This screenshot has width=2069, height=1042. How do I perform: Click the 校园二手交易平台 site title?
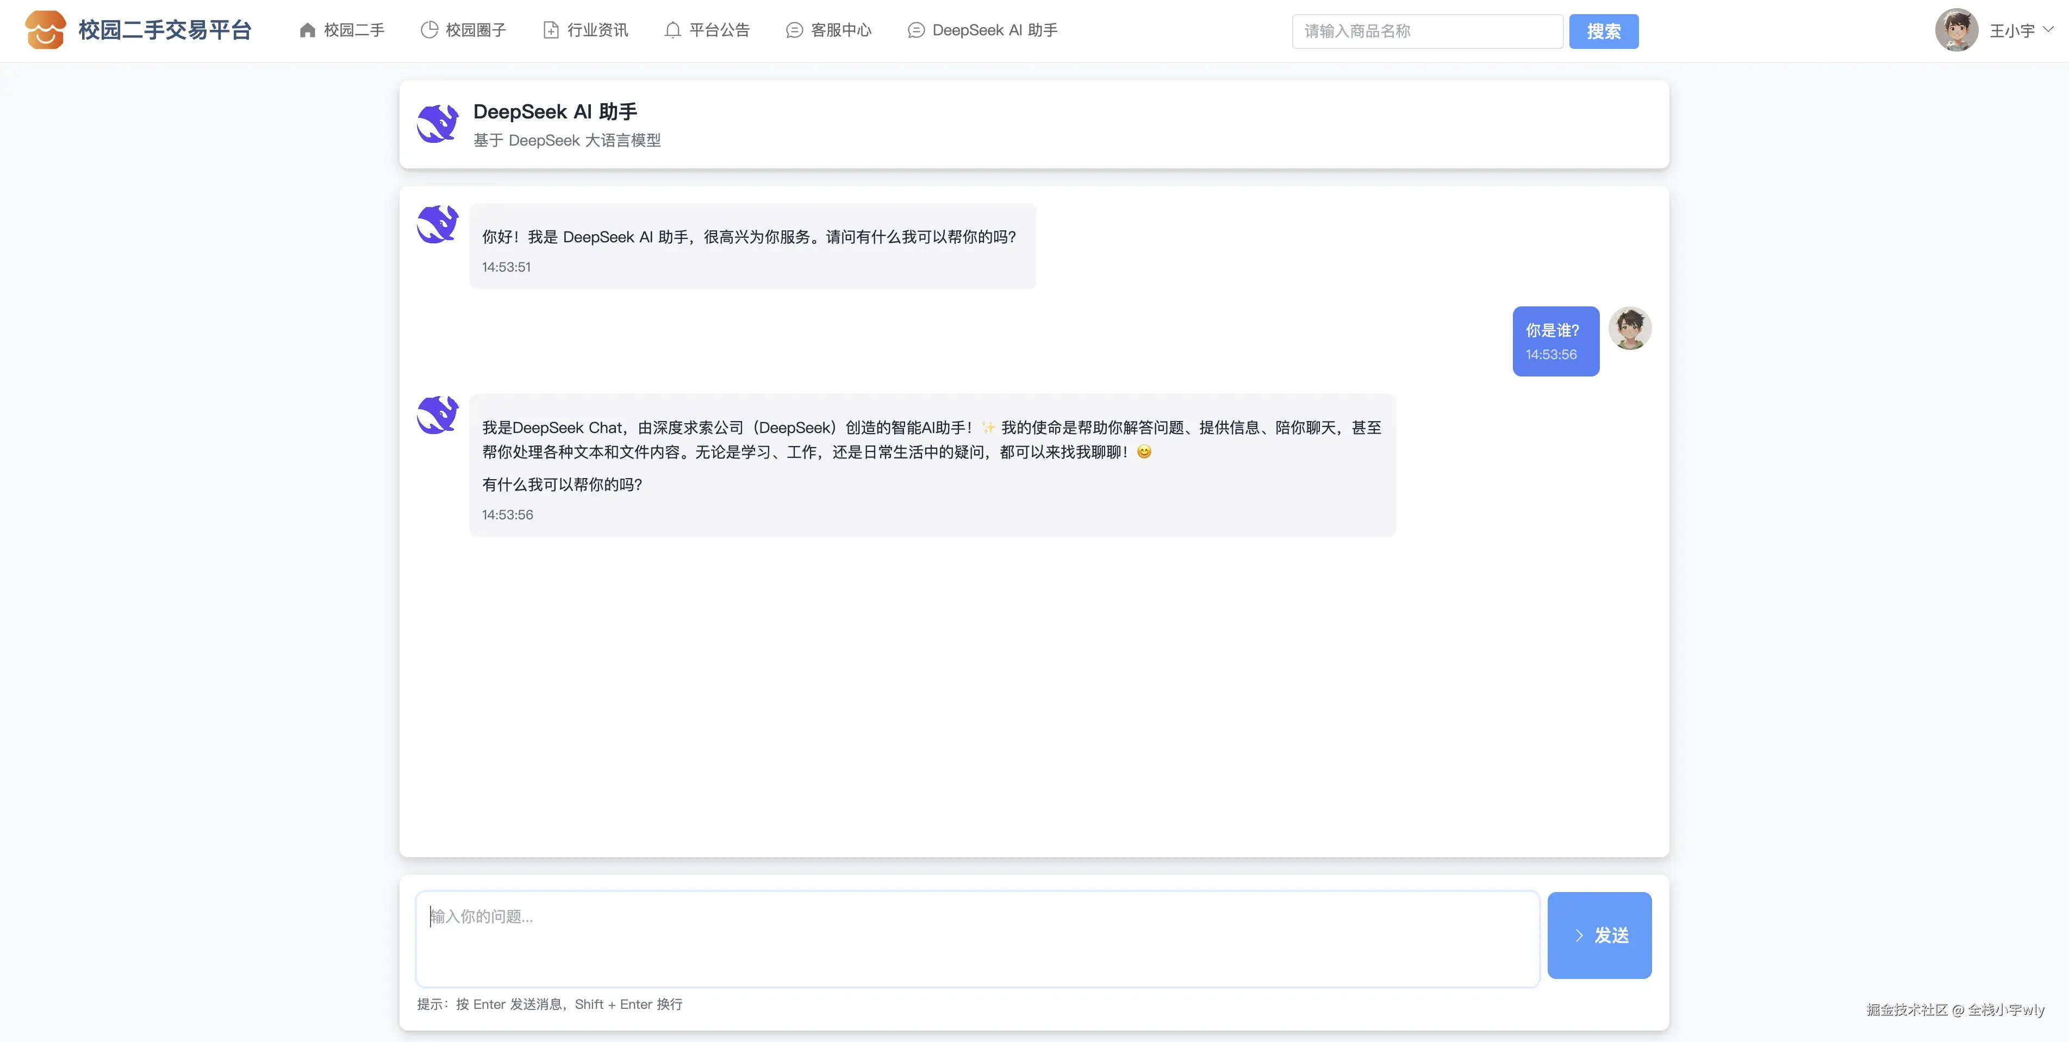click(x=165, y=30)
